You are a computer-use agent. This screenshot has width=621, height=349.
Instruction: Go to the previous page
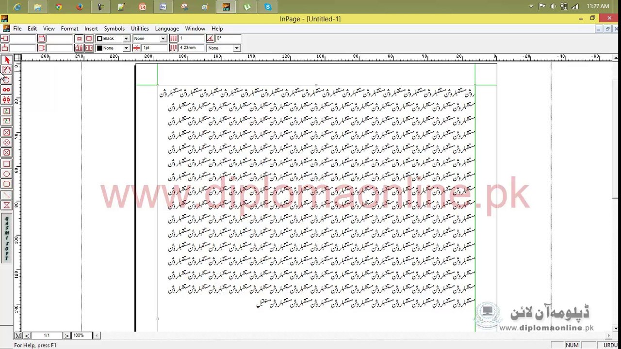(x=27, y=335)
